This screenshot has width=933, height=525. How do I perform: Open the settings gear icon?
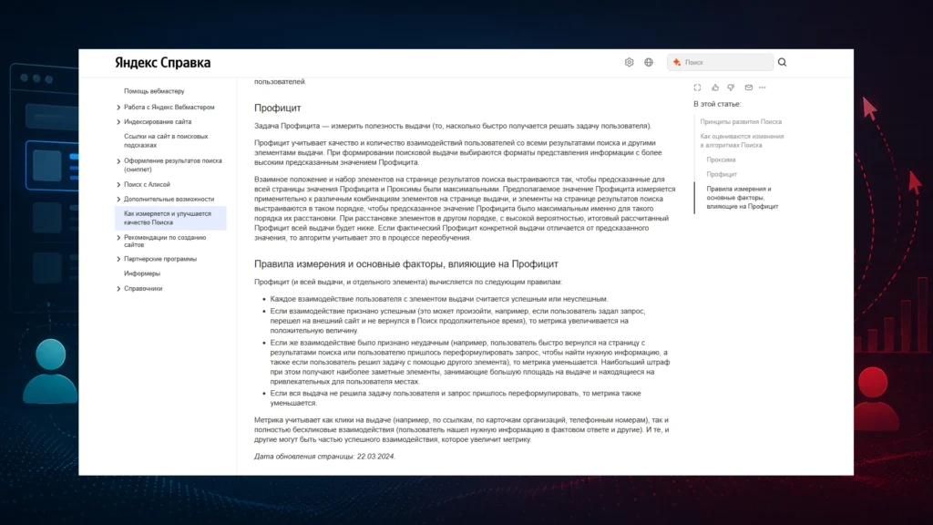pyautogui.click(x=629, y=63)
